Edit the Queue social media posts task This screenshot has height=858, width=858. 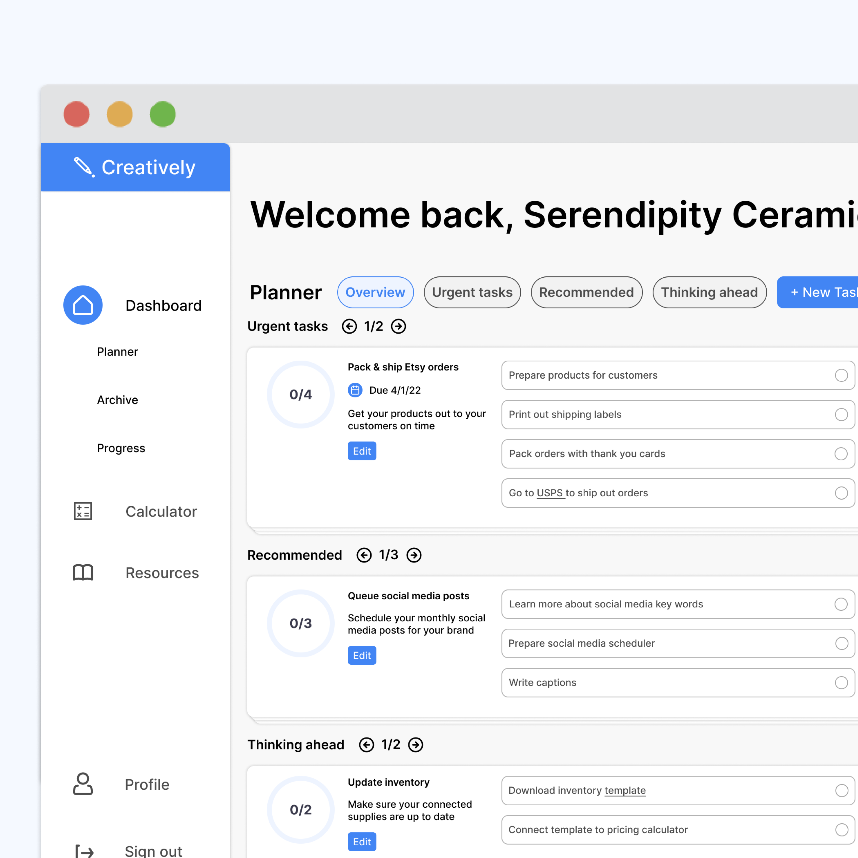[x=362, y=656]
